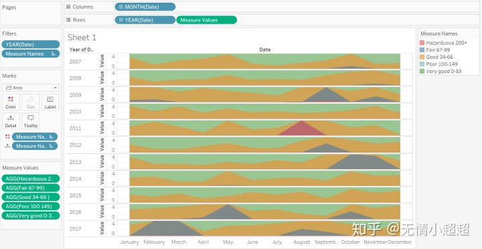Image resolution: width=482 pixels, height=249 pixels.
Task: Click the Rows shelf icon
Action: 68,20
